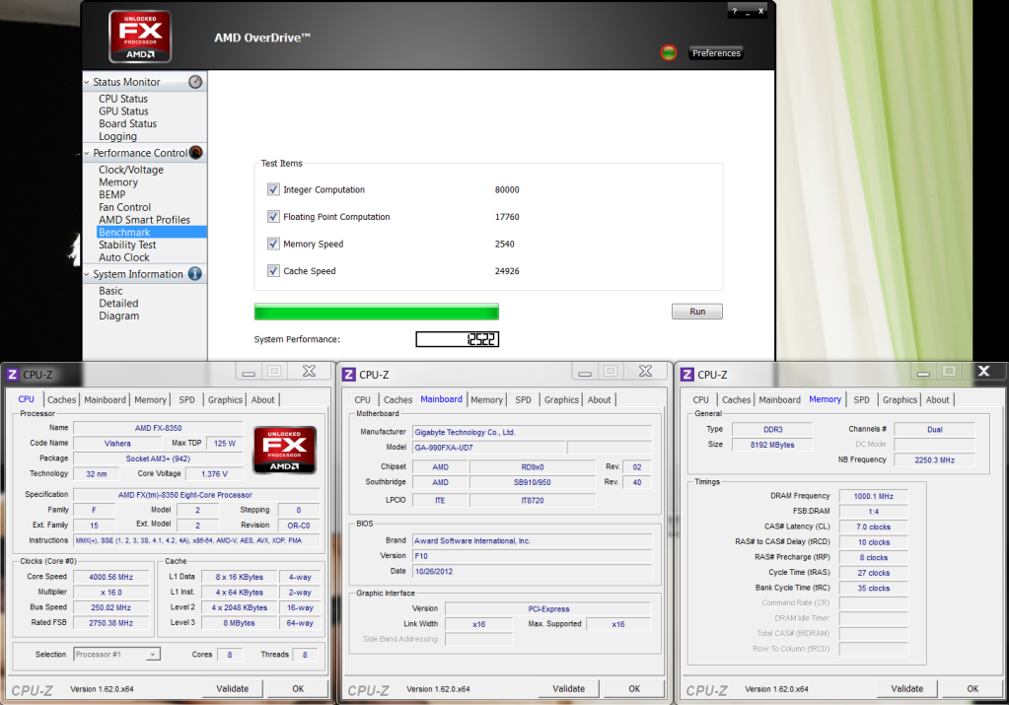Image resolution: width=1009 pixels, height=705 pixels.
Task: Click the green benchmark progress bar
Action: click(377, 312)
